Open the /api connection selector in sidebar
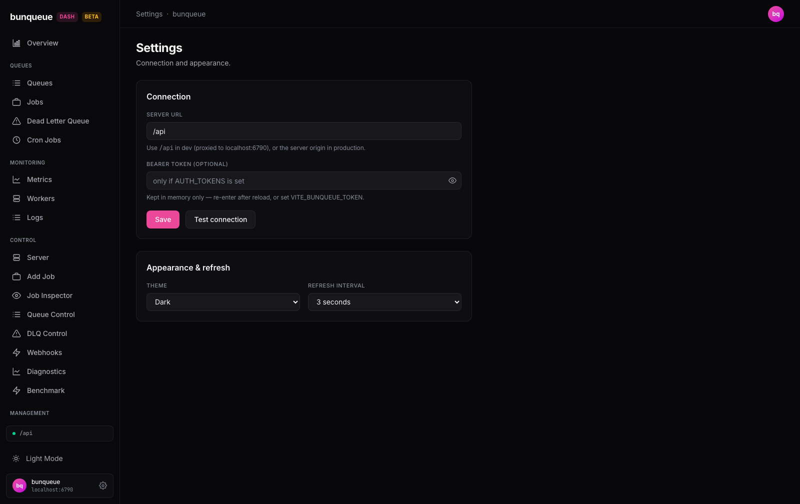The height and width of the screenshot is (504, 800). pyautogui.click(x=59, y=433)
